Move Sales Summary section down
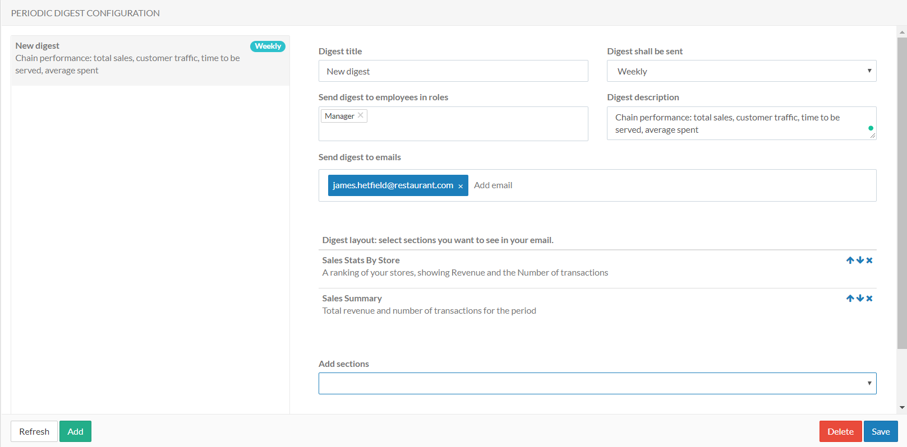This screenshot has width=907, height=447. (x=860, y=299)
